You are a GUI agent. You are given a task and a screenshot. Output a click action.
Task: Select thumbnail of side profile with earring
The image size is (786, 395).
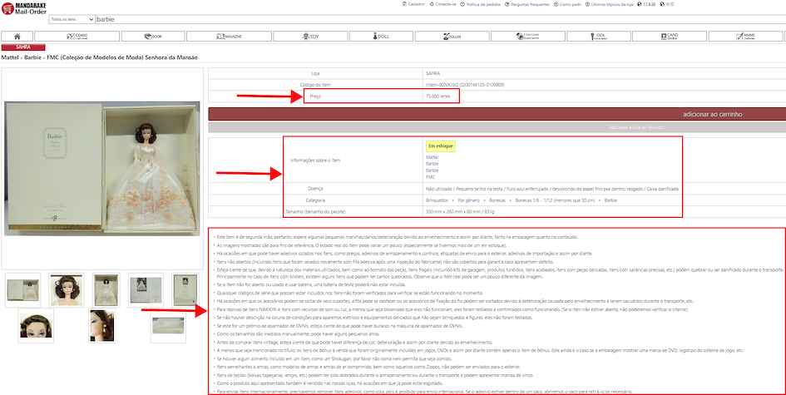pos(101,326)
